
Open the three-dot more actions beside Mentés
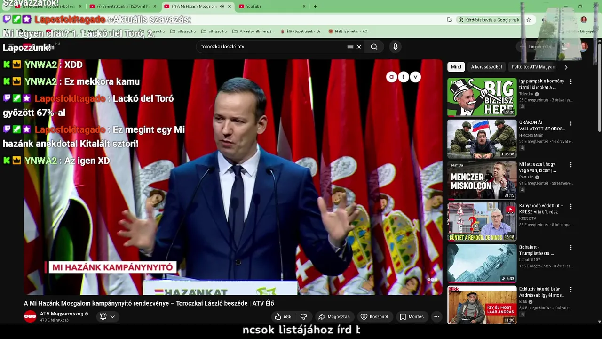click(x=436, y=317)
